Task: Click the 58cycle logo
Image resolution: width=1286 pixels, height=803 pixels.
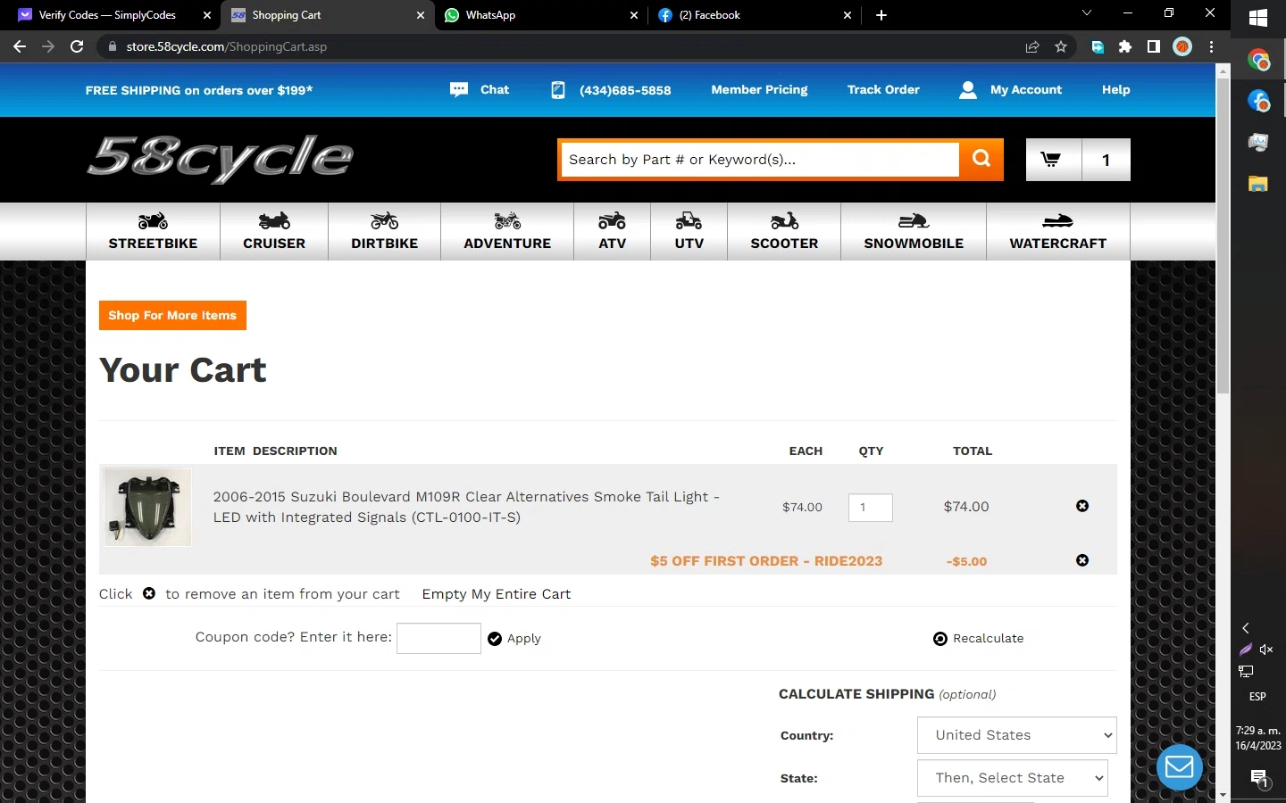Action: pos(221,159)
